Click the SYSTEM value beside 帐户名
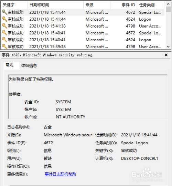The image size is (172, 186). click(x=63, y=110)
